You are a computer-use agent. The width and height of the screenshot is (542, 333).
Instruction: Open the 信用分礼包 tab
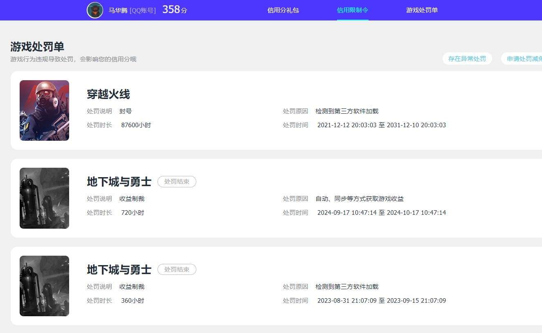click(283, 10)
